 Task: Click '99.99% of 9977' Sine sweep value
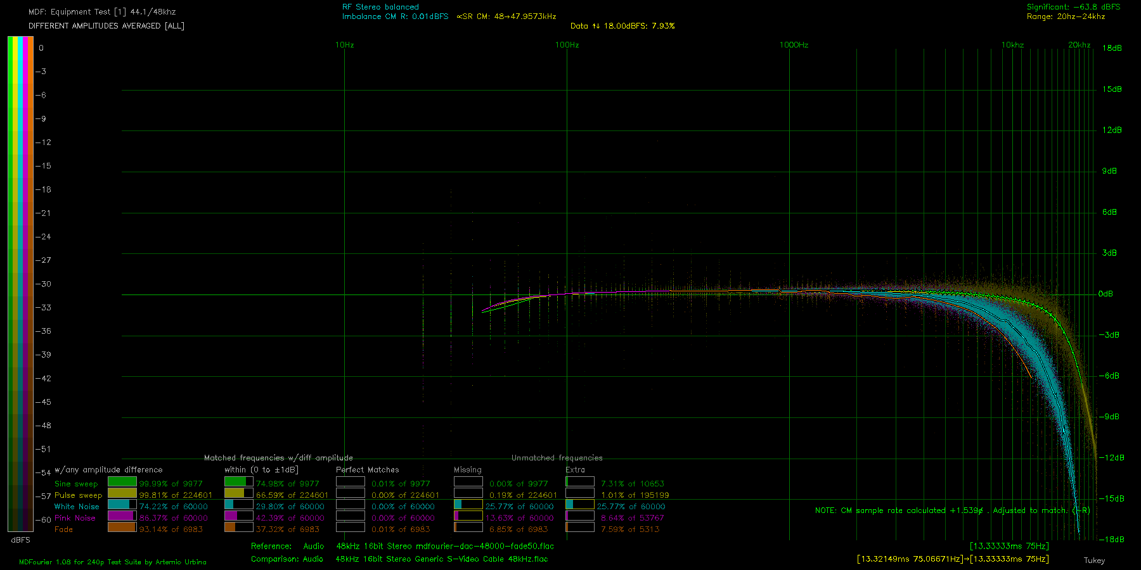(x=171, y=484)
